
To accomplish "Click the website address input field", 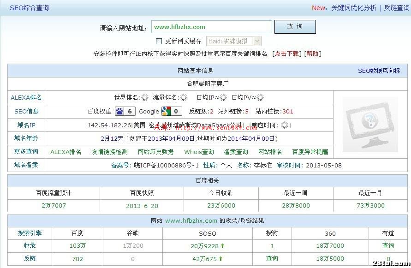I will (211, 27).
